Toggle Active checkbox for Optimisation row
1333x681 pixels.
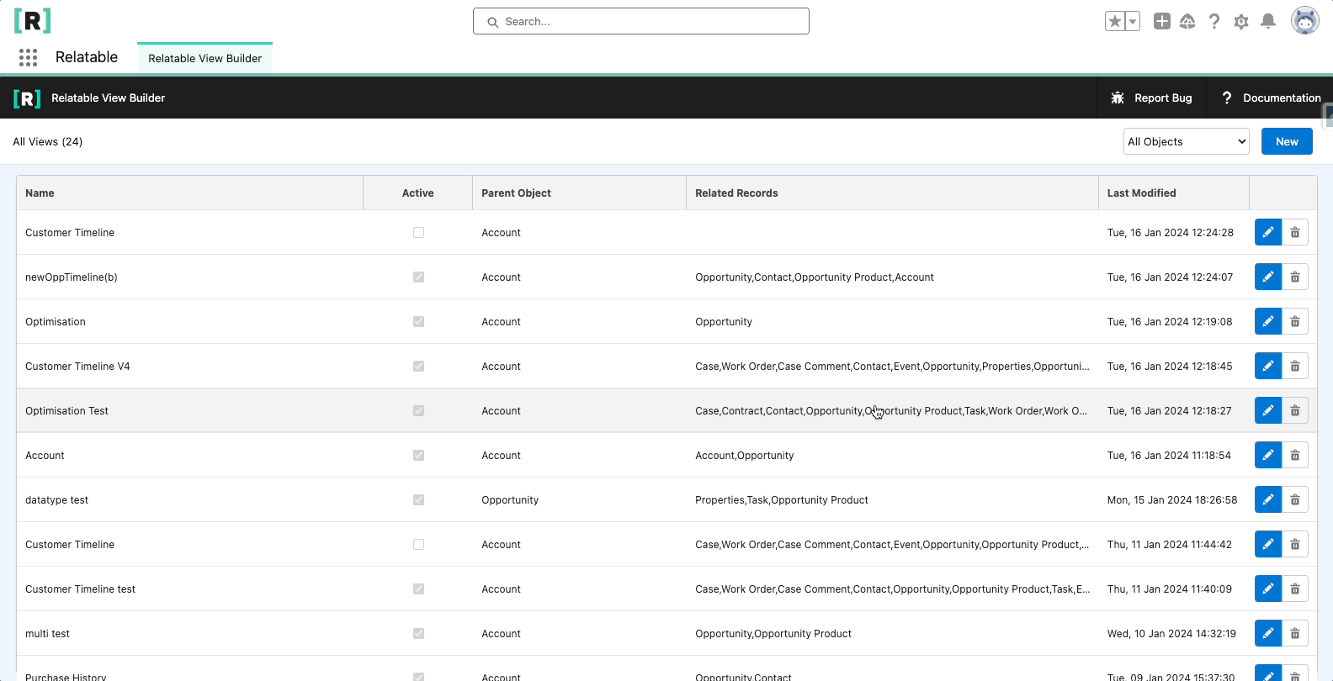pyautogui.click(x=418, y=321)
